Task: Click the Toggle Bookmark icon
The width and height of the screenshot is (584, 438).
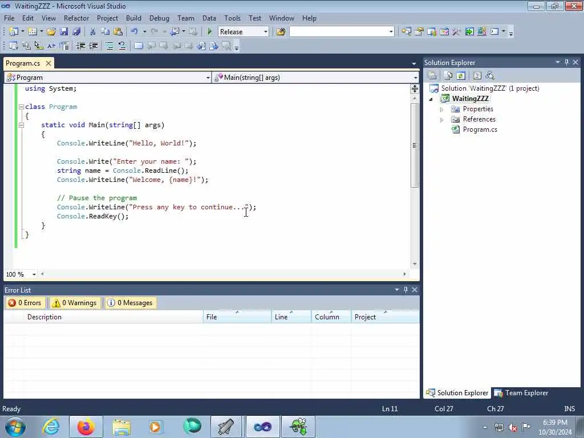Action: tap(138, 46)
